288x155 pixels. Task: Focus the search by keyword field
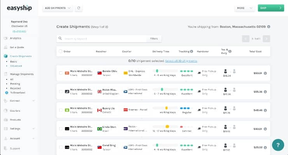tap(105, 39)
